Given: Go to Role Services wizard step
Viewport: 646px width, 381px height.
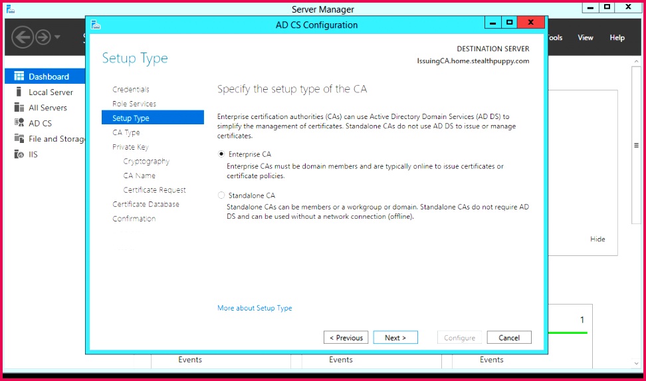Looking at the screenshot, I should (x=134, y=104).
